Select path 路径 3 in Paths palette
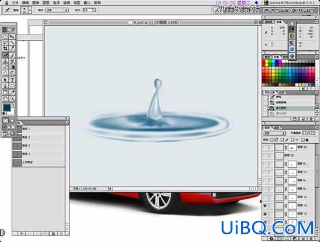The width and height of the screenshot is (320, 242). 39,146
